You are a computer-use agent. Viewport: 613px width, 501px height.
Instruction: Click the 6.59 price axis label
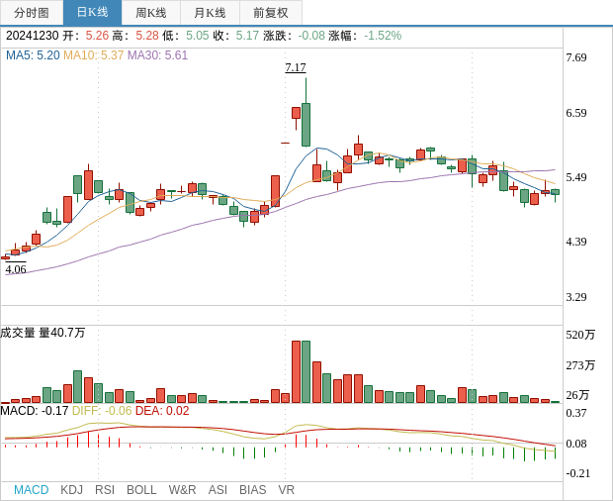click(x=576, y=113)
